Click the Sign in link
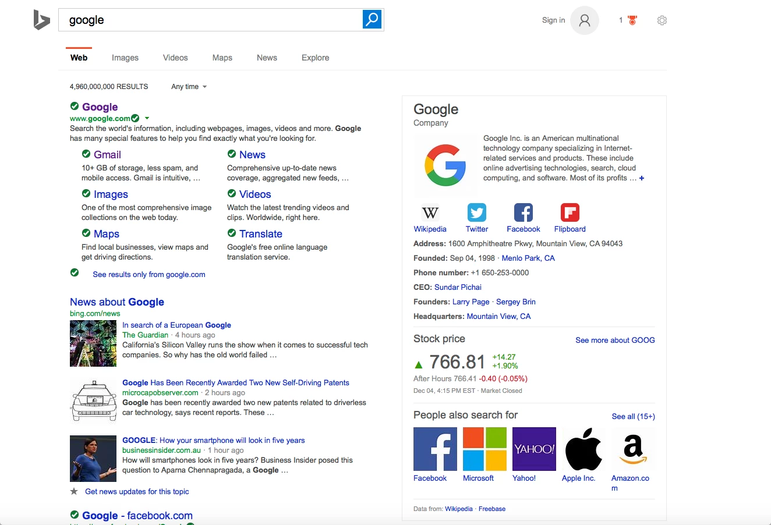The image size is (771, 525). click(553, 20)
